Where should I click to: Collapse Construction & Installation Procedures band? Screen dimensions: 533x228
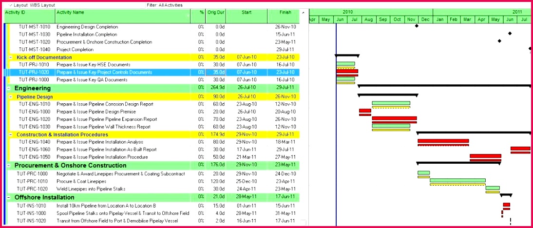point(11,135)
